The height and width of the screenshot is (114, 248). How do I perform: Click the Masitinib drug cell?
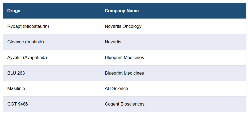pyautogui.click(x=16, y=89)
